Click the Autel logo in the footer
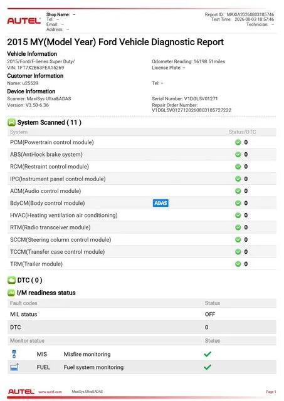The width and height of the screenshot is (284, 401). pyautogui.click(x=21, y=392)
